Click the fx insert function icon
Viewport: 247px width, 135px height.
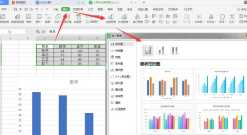click(44, 31)
